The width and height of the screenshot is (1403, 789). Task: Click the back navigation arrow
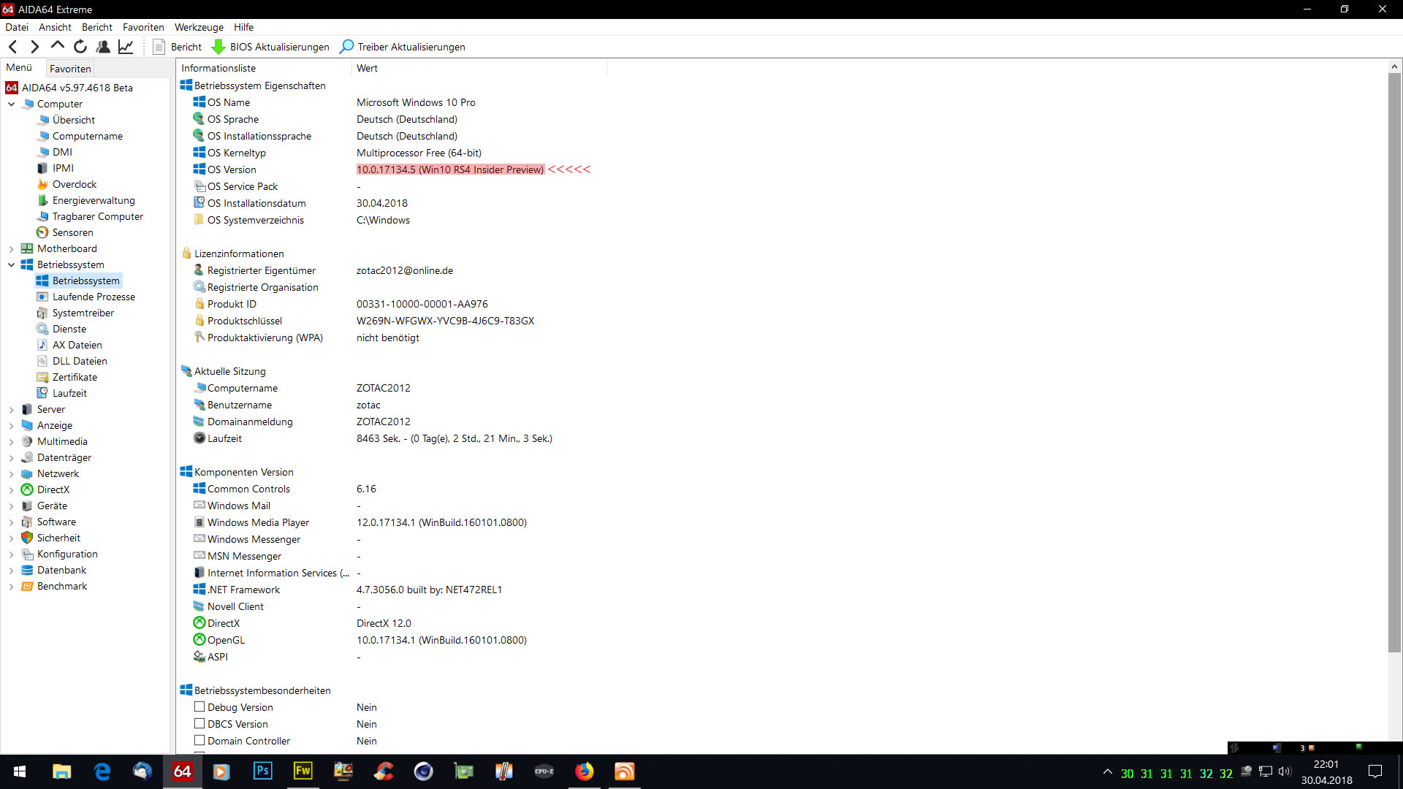(x=13, y=47)
